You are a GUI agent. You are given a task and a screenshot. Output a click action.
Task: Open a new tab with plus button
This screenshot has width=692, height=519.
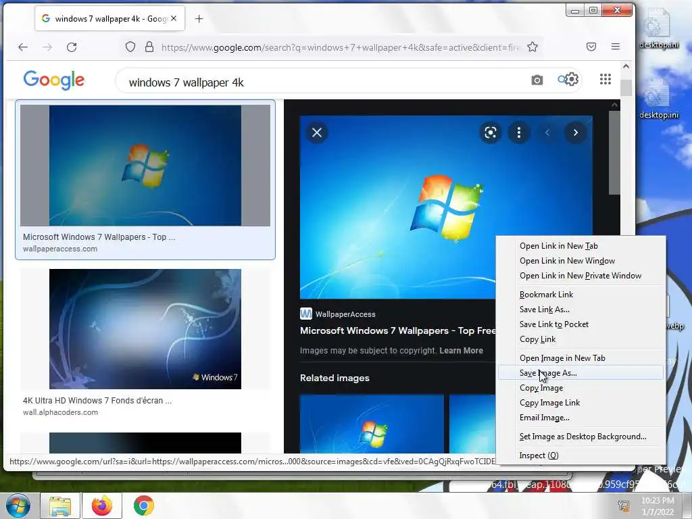199,18
